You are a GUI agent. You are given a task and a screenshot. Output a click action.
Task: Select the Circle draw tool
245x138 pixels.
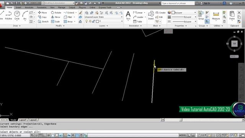click(x=17, y=15)
